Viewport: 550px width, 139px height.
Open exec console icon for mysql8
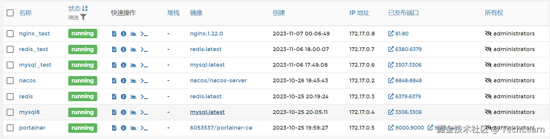[x=144, y=112]
